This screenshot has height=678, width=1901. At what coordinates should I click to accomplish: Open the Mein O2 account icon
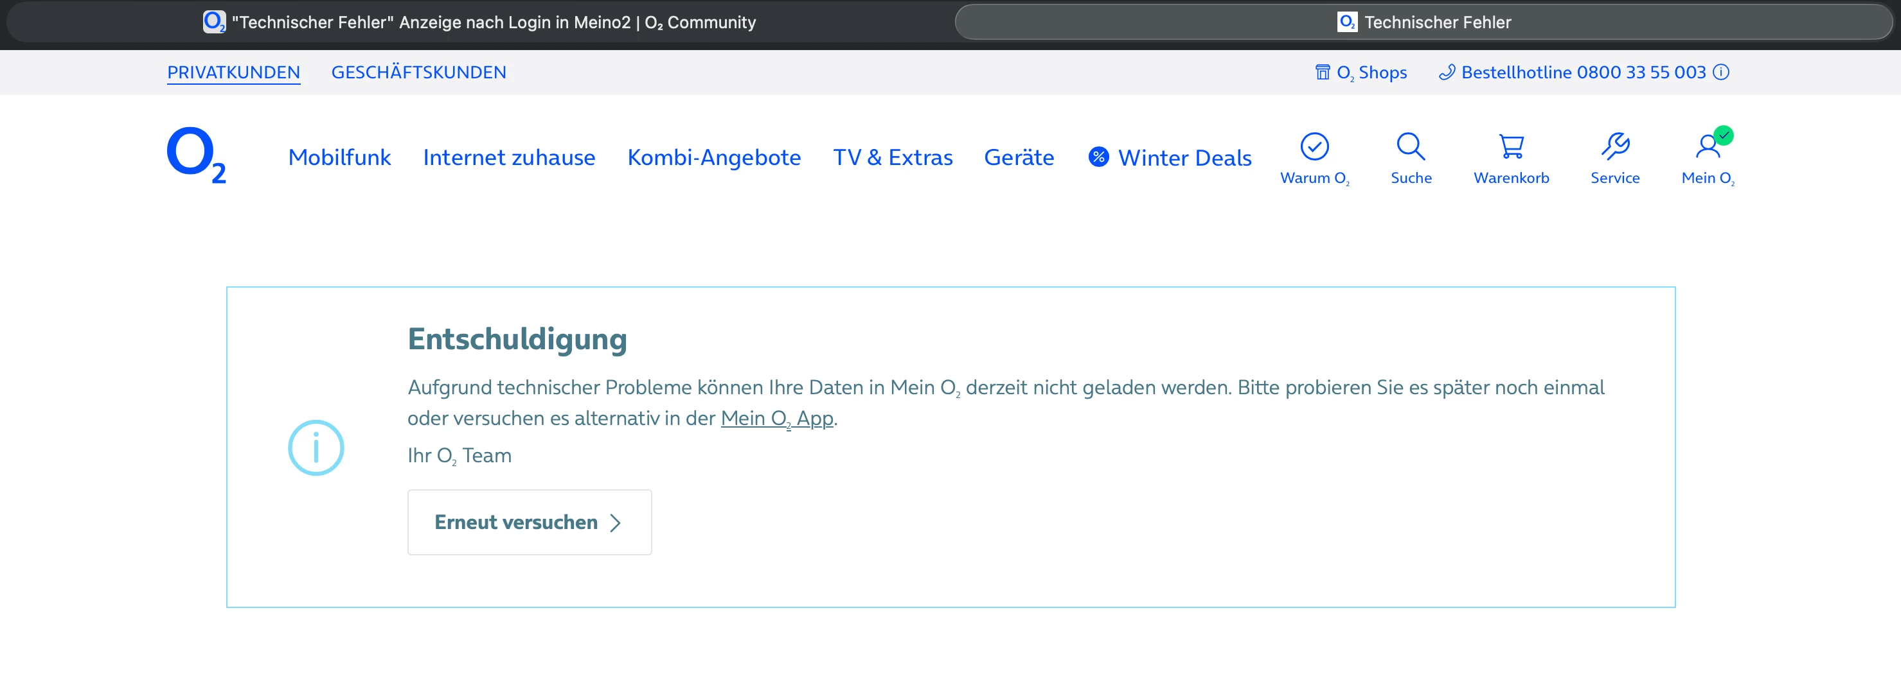click(x=1709, y=145)
